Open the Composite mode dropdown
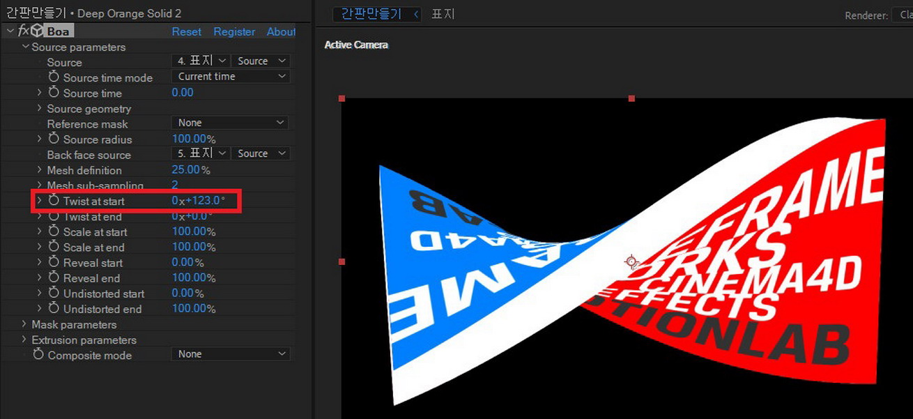913x419 pixels. tap(230, 354)
